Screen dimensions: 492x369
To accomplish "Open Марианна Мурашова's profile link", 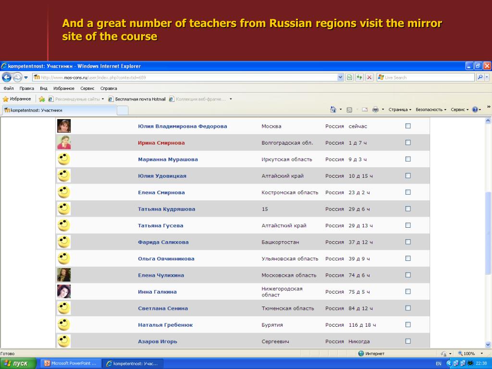I will 168,160.
